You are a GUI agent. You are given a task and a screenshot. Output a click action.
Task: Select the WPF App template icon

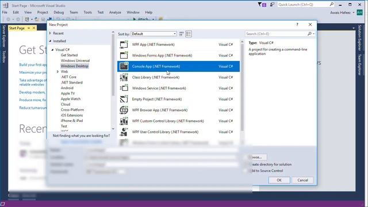click(124, 45)
